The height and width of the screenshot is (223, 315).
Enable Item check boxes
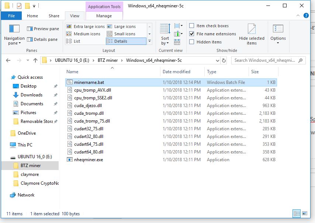[192, 26]
